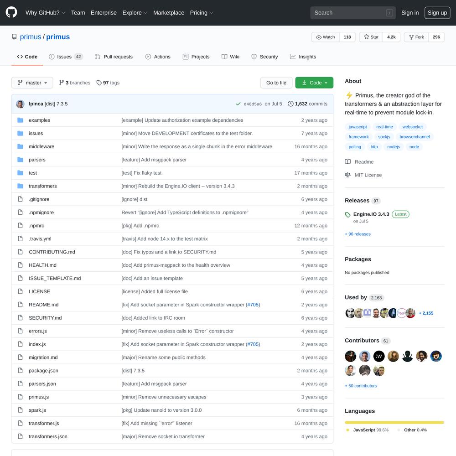The height and width of the screenshot is (456, 456).
Task: Switch to the Insights tab
Action: (x=303, y=57)
